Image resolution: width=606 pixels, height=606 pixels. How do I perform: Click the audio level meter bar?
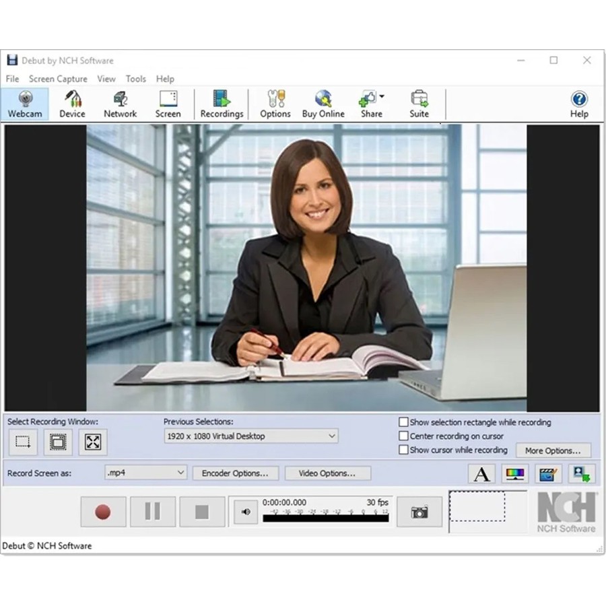coord(325,518)
